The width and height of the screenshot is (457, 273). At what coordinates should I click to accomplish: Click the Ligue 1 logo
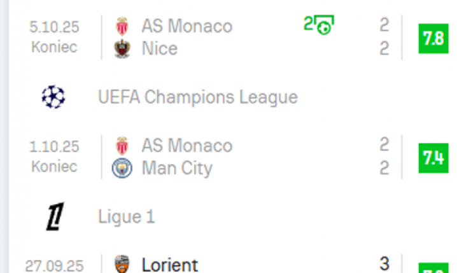tap(54, 217)
